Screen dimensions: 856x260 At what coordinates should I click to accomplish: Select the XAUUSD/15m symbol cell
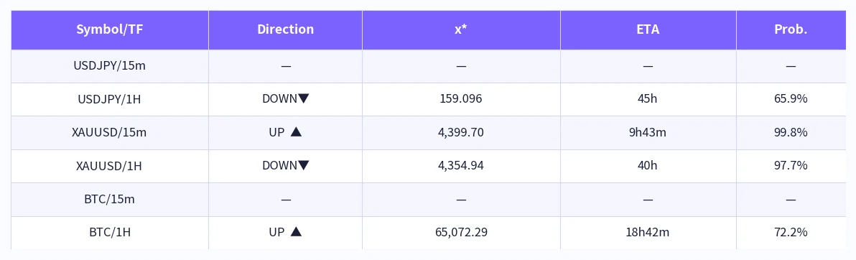coord(110,133)
